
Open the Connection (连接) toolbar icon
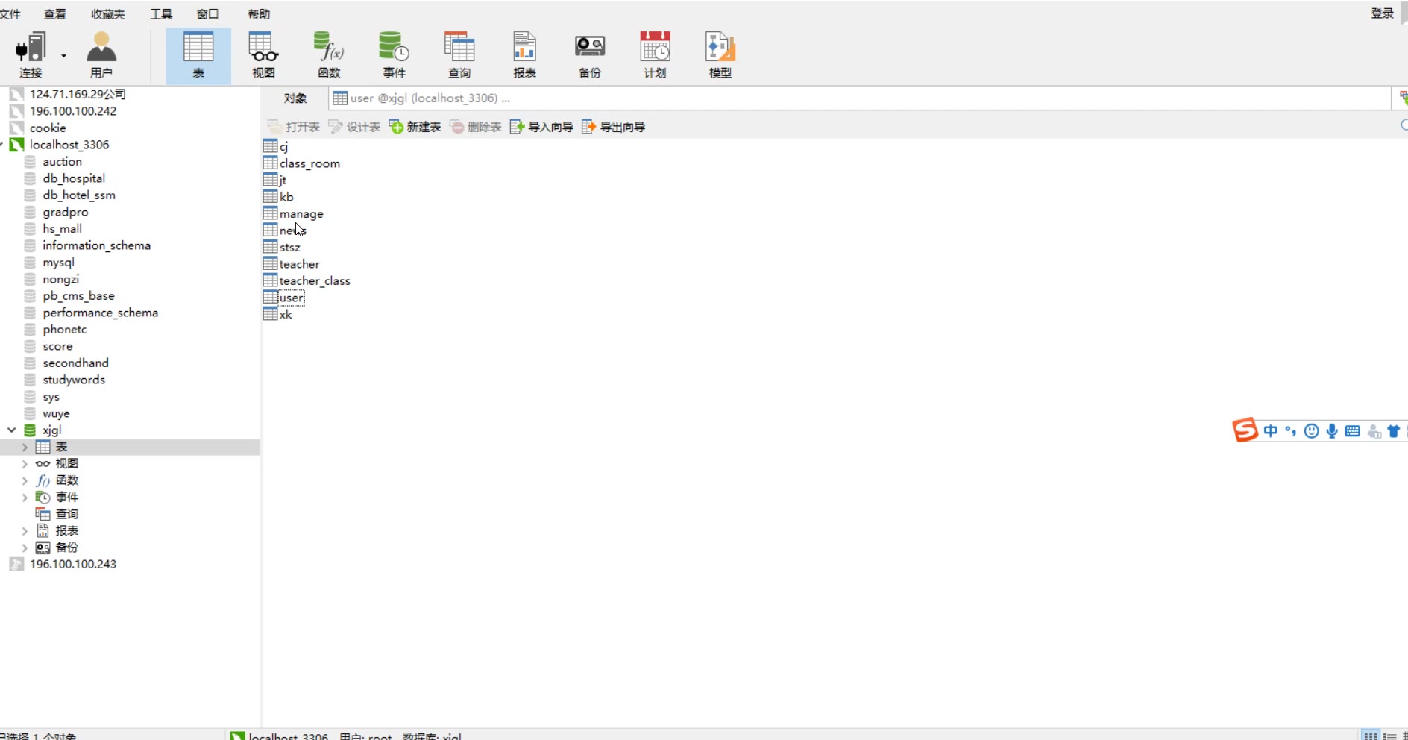coord(31,55)
